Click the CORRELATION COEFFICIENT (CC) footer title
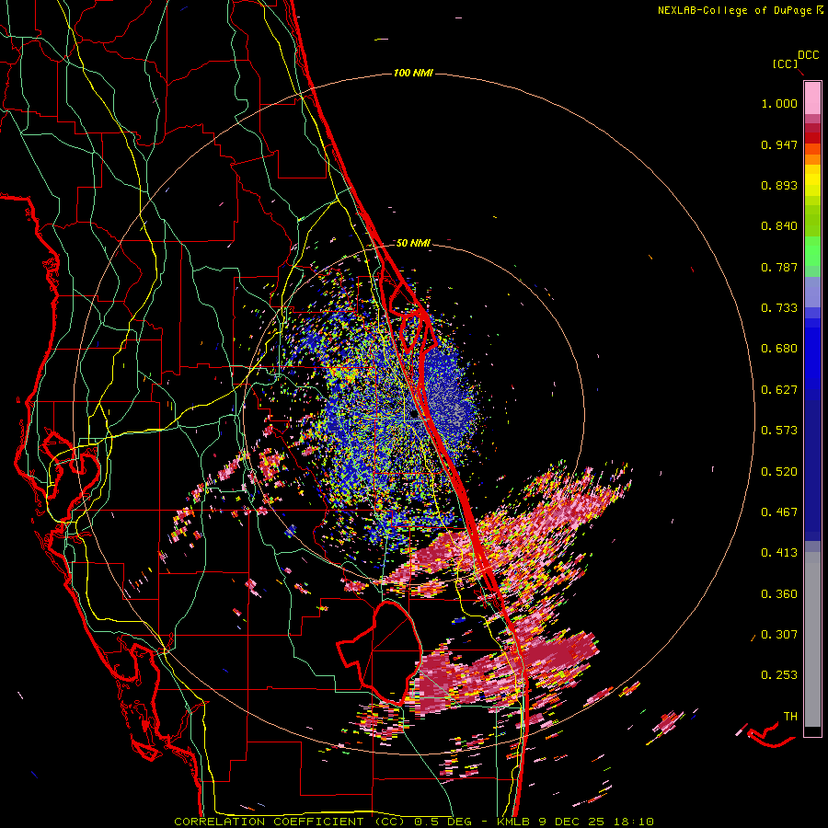828x828 pixels. pyautogui.click(x=290, y=822)
